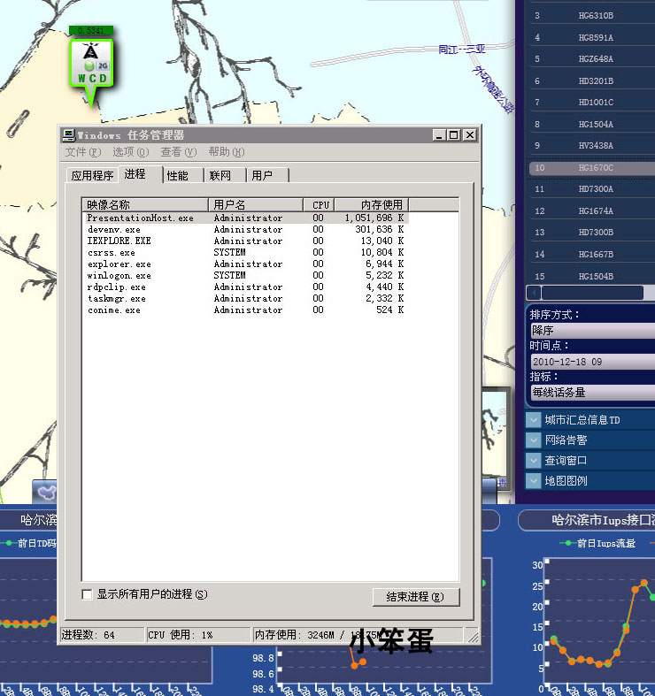This screenshot has height=696, width=655.
Task: Select row 5 HGZ648A in the list
Action: pos(592,59)
